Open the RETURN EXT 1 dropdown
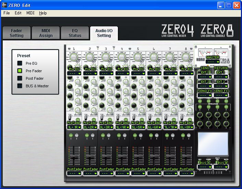Image resolution: width=242 pixels, height=189 pixels. coord(221,77)
